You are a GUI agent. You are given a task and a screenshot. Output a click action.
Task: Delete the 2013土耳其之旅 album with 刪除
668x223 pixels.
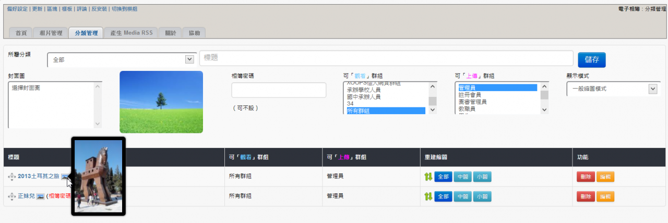585,177
